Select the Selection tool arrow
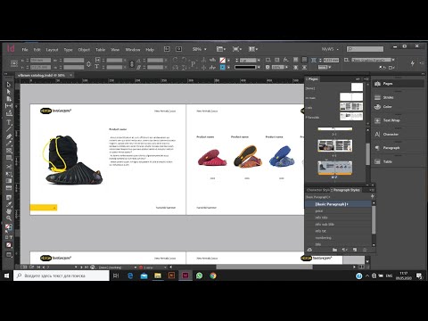Image resolution: width=428 pixels, height=321 pixels. pyautogui.click(x=9, y=85)
